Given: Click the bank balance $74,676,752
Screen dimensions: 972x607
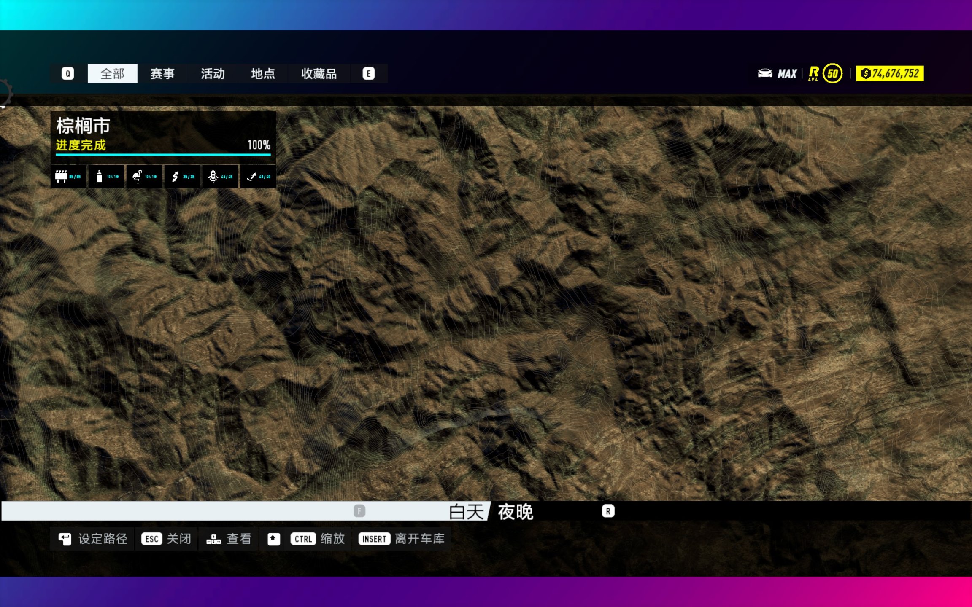Looking at the screenshot, I should click(x=890, y=74).
